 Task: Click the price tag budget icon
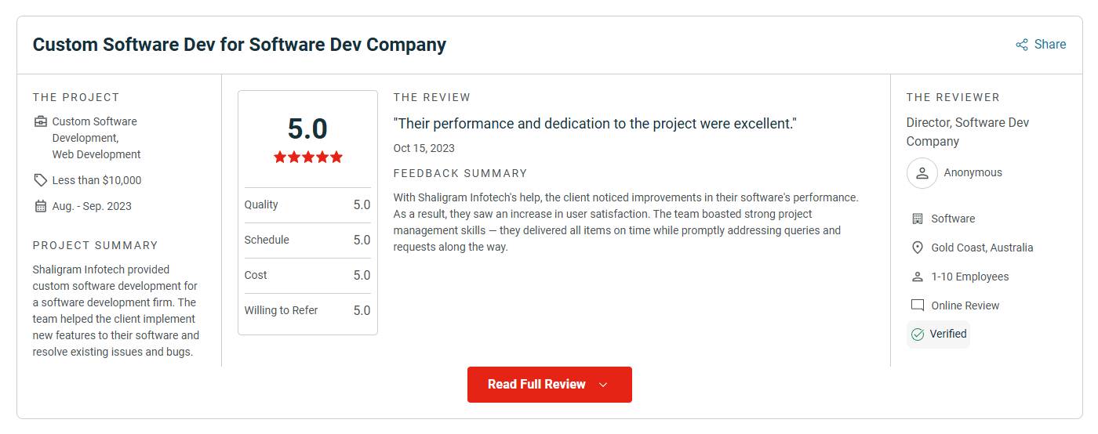click(41, 180)
